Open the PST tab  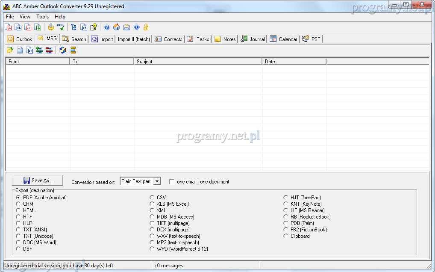tap(312, 39)
